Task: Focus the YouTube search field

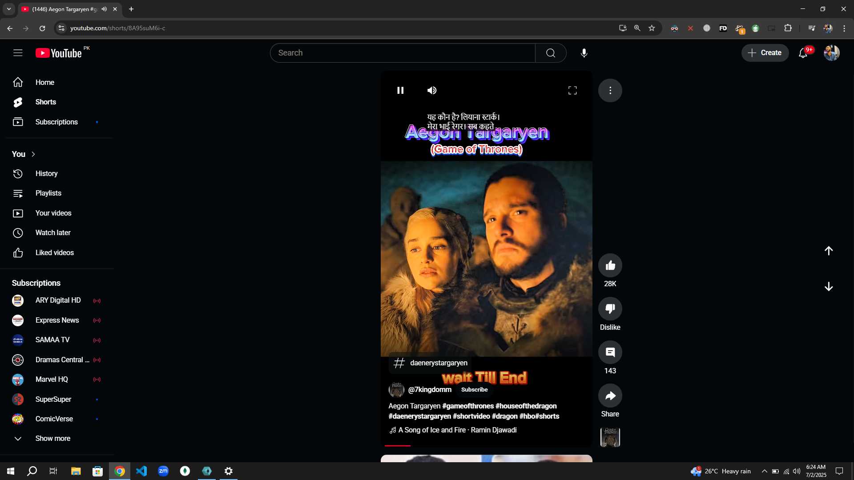Action: (403, 53)
